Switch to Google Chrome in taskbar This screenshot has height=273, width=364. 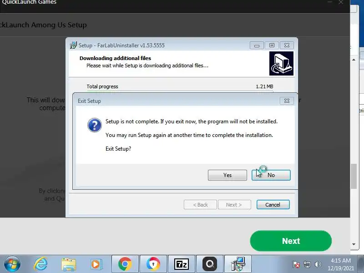(125, 264)
